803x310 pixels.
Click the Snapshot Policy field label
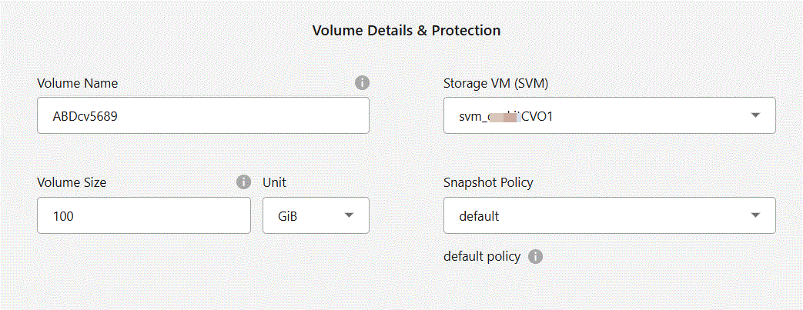coord(488,182)
